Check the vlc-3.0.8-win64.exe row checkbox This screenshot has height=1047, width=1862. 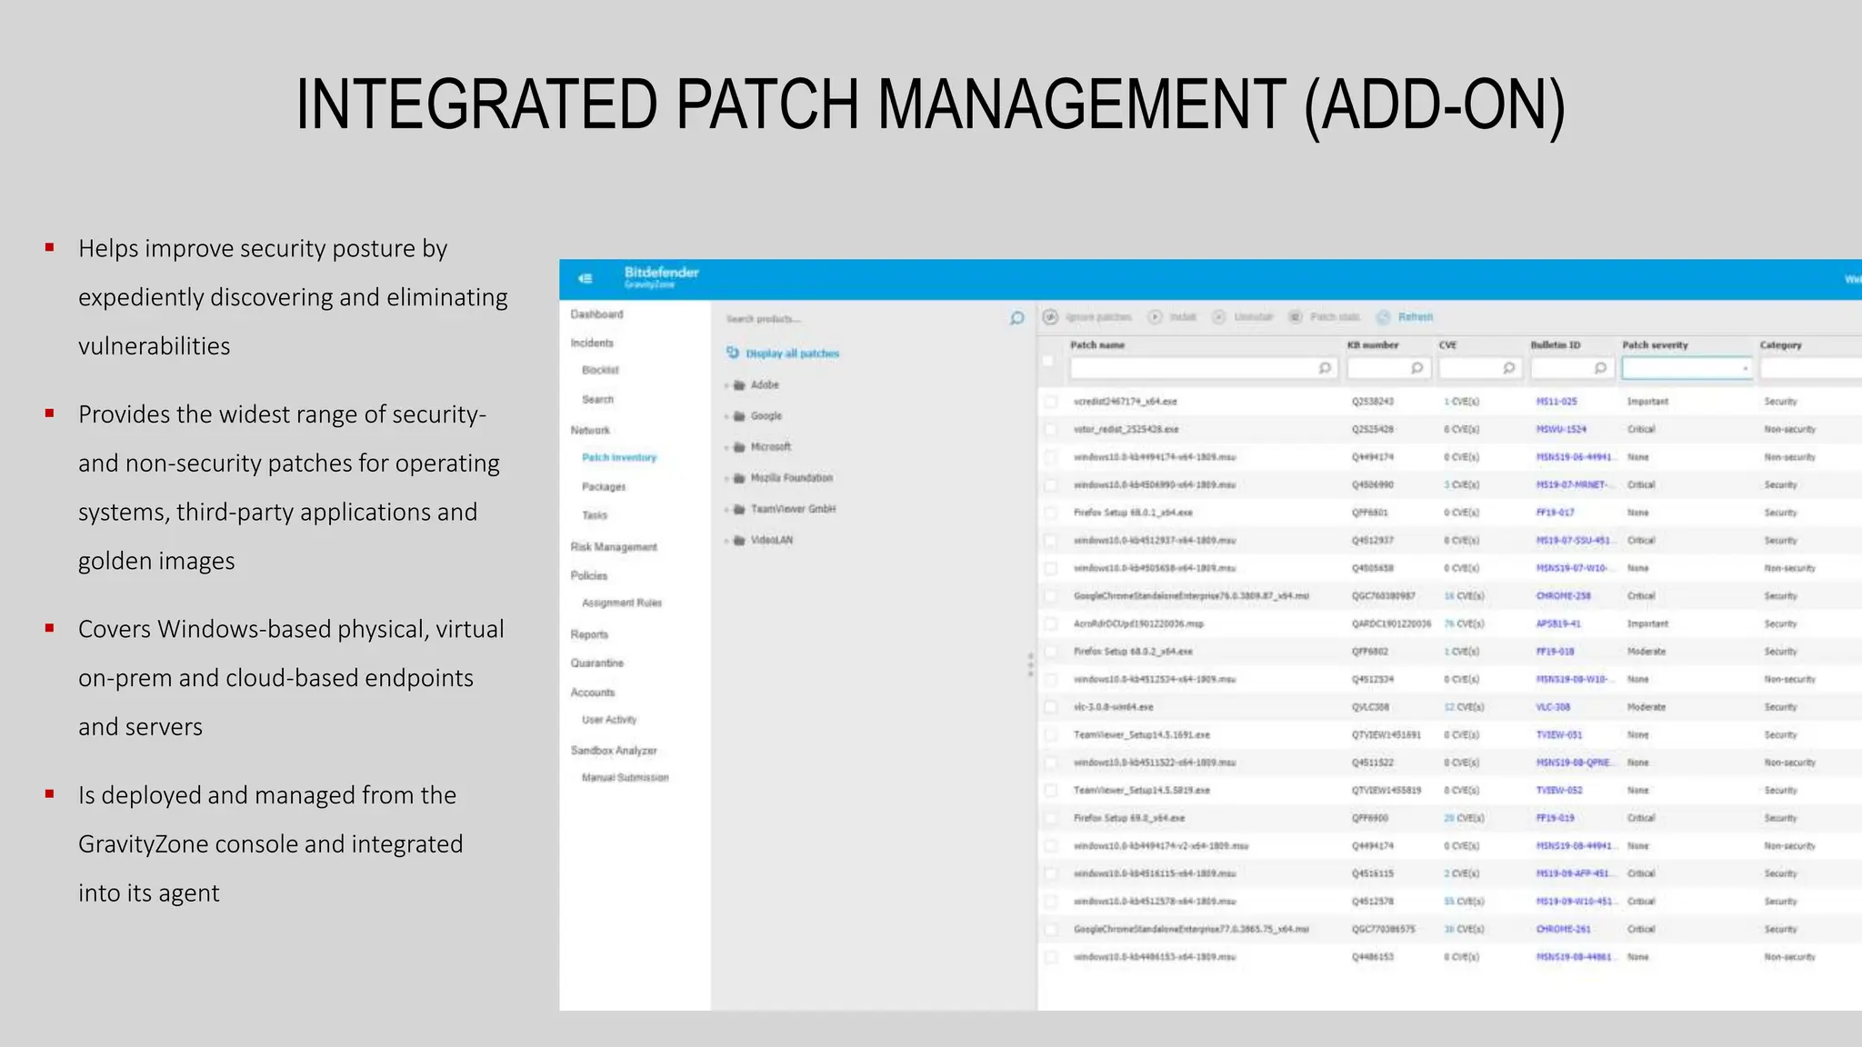point(1051,707)
